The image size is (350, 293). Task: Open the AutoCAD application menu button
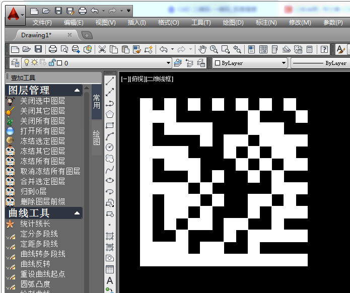(x=15, y=15)
